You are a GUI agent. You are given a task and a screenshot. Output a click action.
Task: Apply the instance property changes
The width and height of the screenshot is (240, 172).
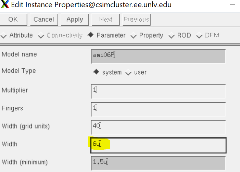tap(75, 19)
